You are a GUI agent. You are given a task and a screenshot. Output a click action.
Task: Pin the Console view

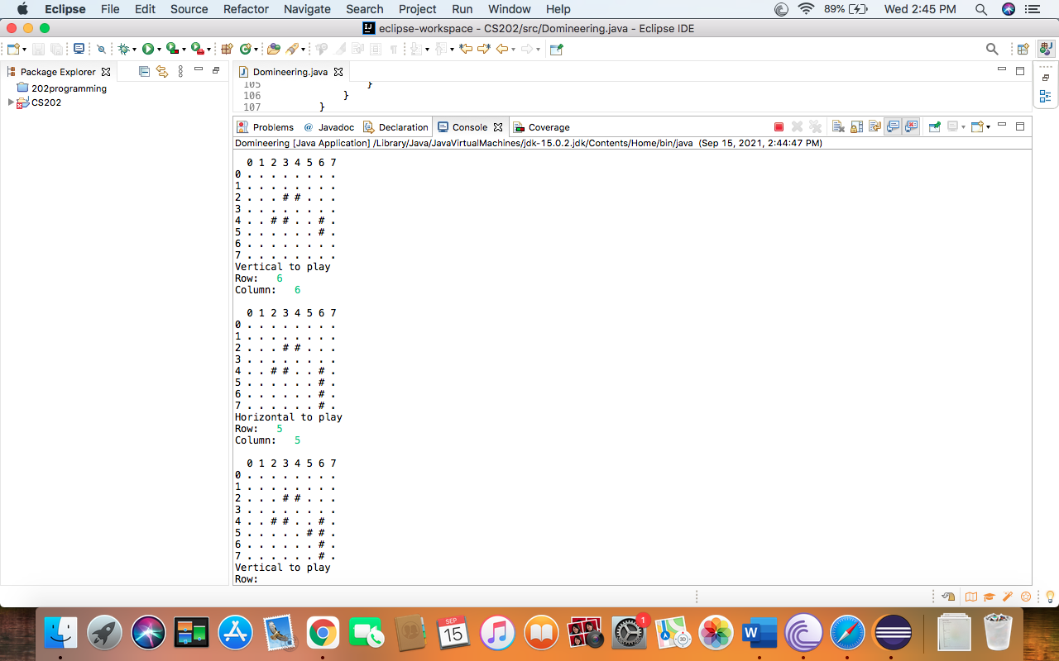[934, 127]
